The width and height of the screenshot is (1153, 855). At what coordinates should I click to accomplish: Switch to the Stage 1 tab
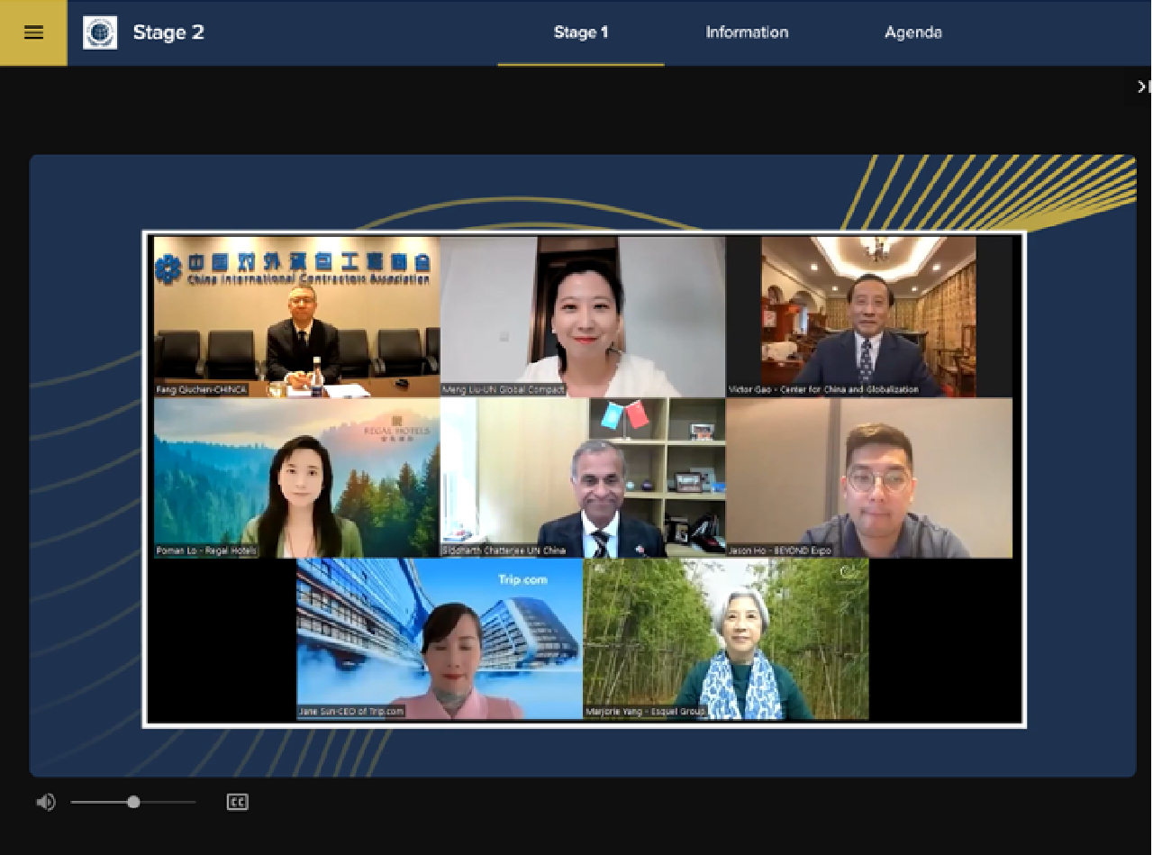click(580, 32)
